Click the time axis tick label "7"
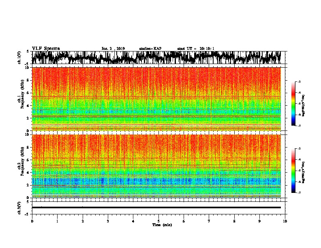Image resolution: width=321 pixels, height=248 pixels. pyautogui.click(x=209, y=221)
